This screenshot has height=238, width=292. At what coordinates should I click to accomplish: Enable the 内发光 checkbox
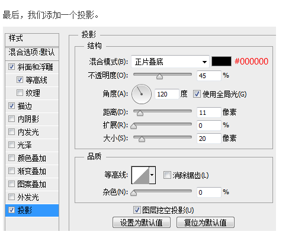pyautogui.click(x=11, y=132)
